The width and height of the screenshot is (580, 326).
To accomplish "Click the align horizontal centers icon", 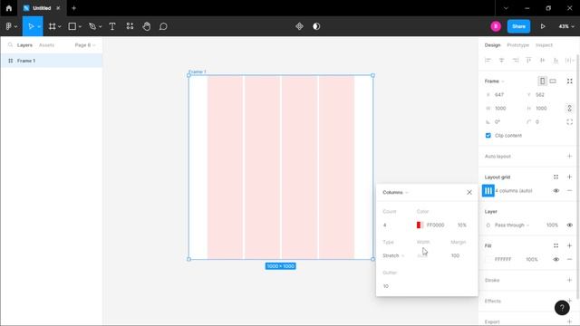I will 501,61.
